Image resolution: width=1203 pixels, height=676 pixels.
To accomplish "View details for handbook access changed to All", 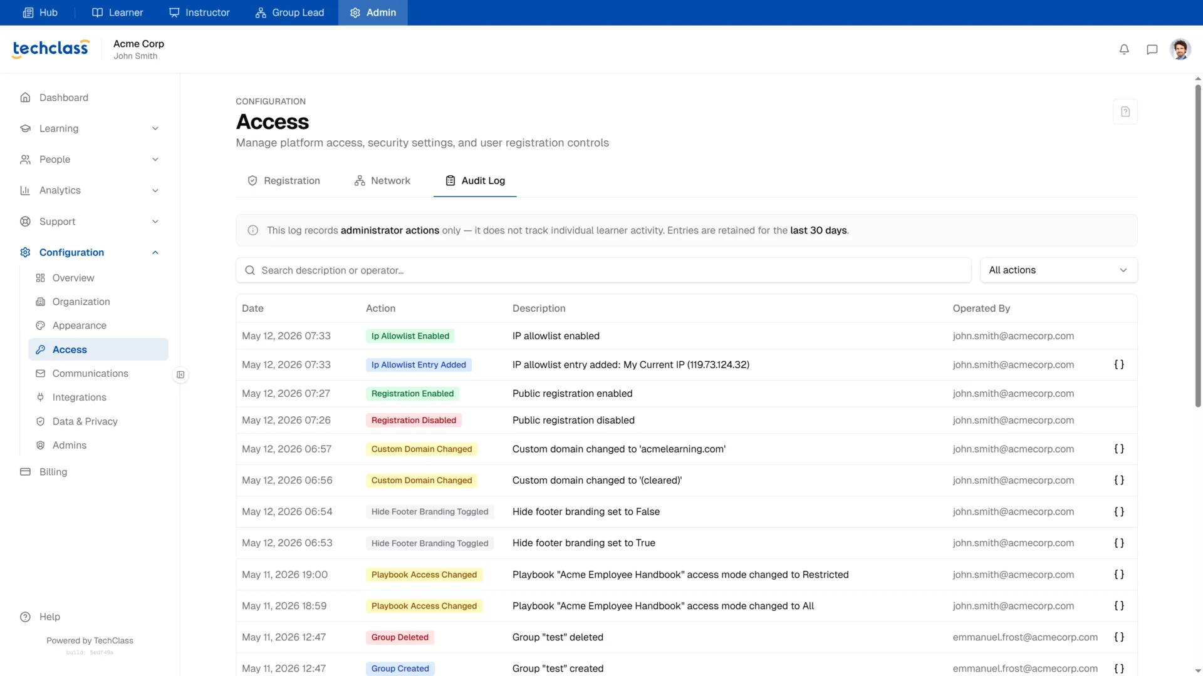I will tap(1119, 605).
